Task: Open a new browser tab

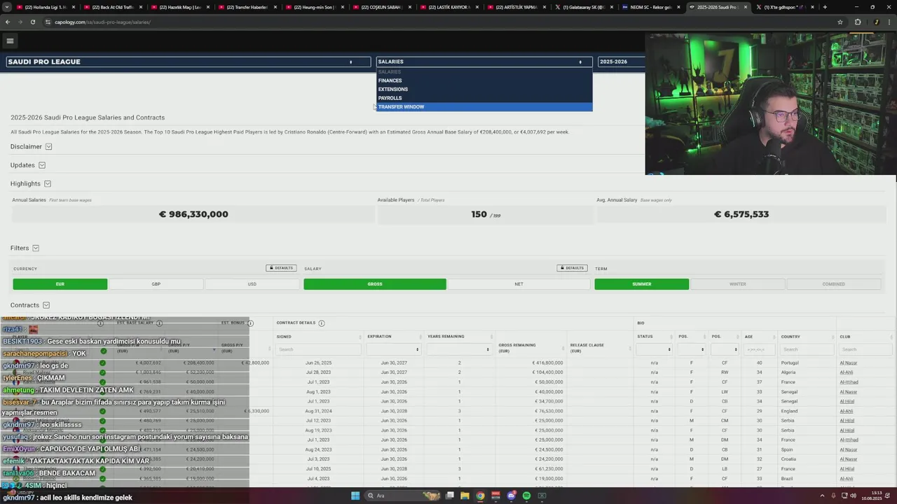Action: click(825, 7)
